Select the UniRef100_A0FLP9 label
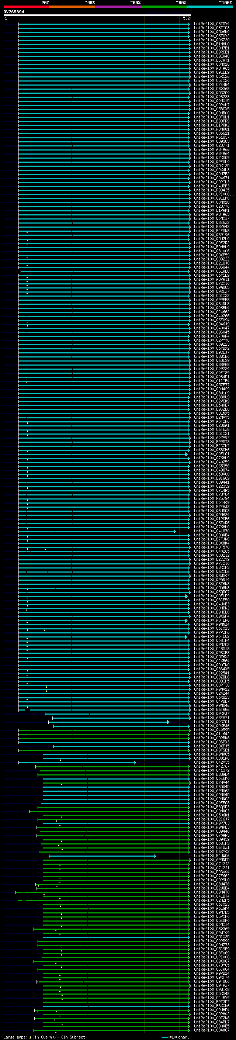 click(212, 596)
